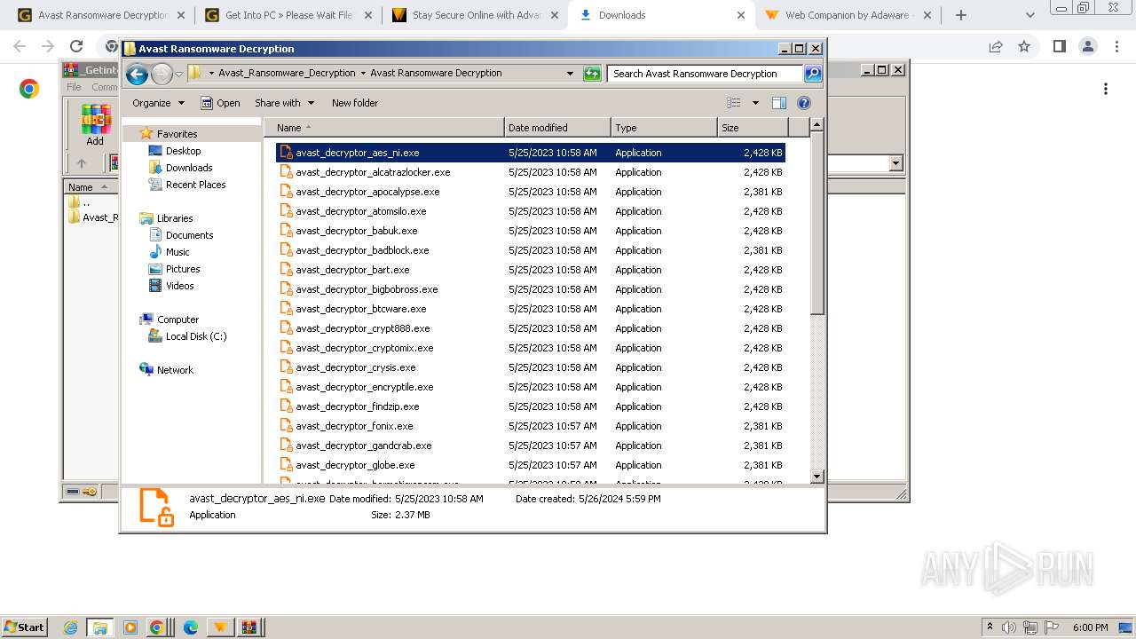Open the Documents library
The image size is (1136, 639).
click(x=189, y=235)
